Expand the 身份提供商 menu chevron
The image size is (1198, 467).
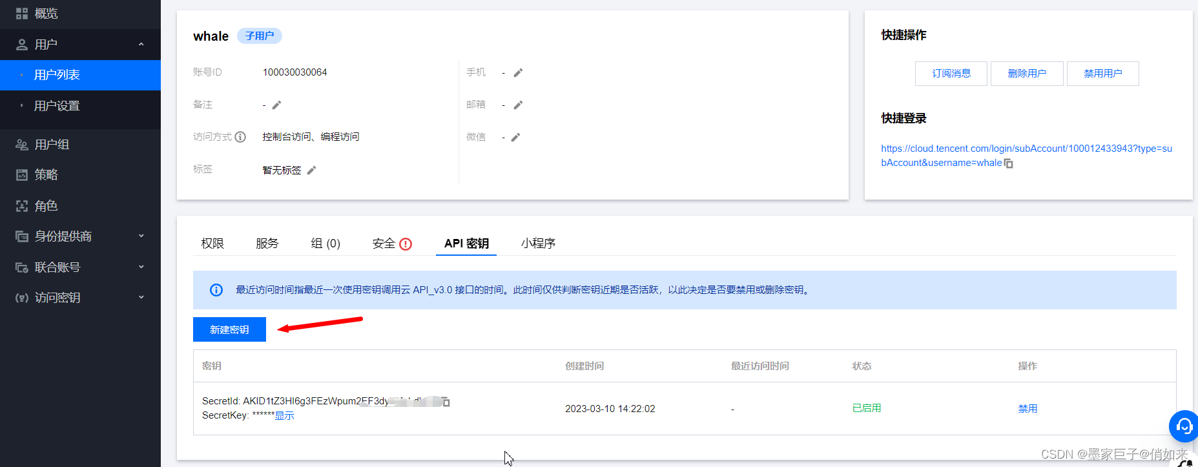click(141, 236)
